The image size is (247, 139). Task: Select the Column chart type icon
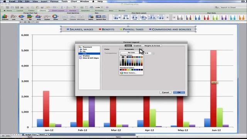coord(5,16)
